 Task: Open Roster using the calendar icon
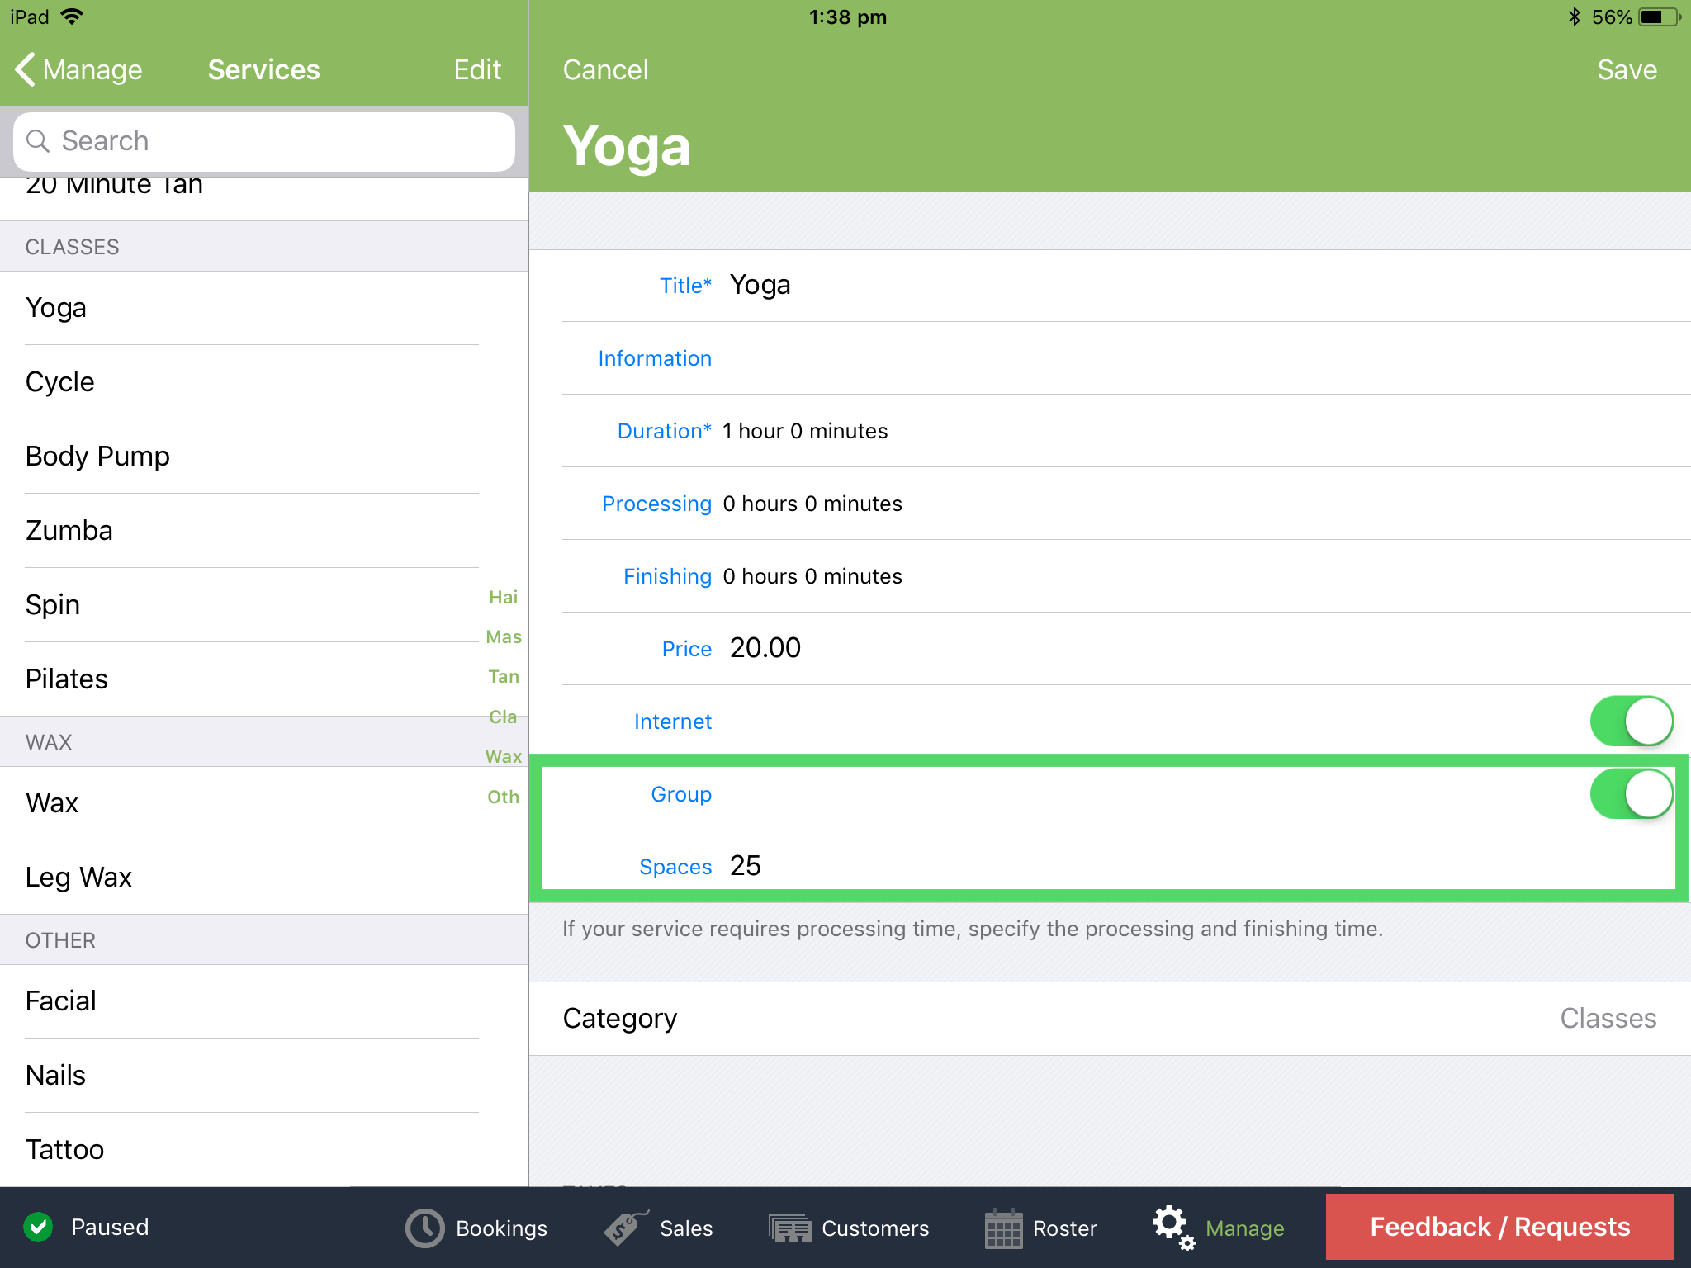pos(1004,1228)
